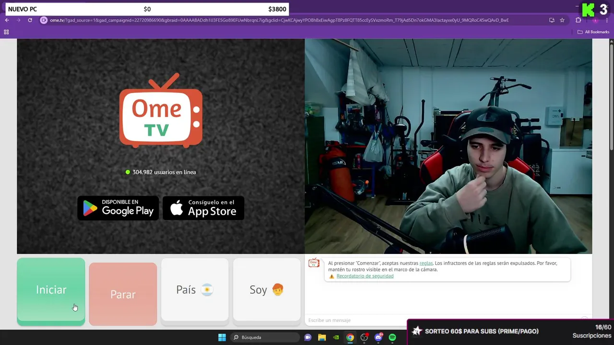Open the install/cast icon in the address bar
614x345 pixels.
click(x=552, y=20)
